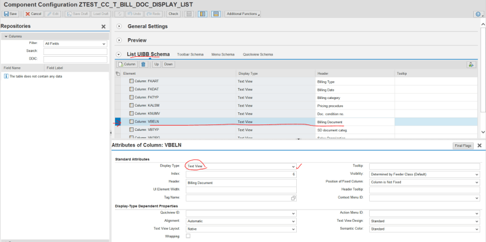Enable the Wrapping checkbox

[188, 236]
